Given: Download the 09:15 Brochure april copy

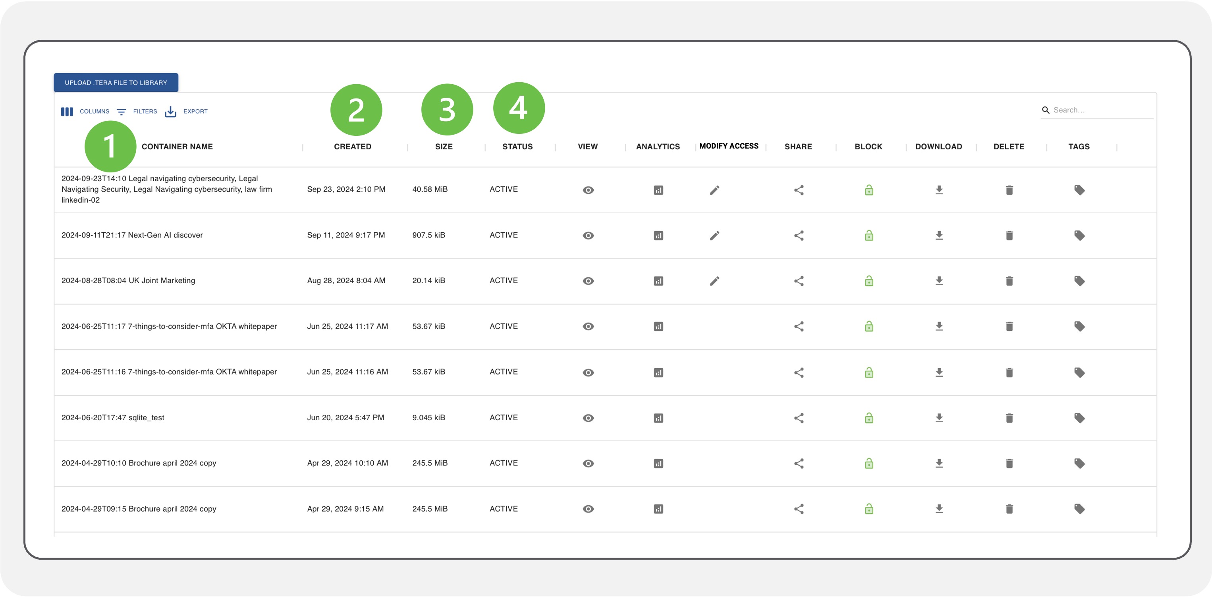Looking at the screenshot, I should point(939,509).
